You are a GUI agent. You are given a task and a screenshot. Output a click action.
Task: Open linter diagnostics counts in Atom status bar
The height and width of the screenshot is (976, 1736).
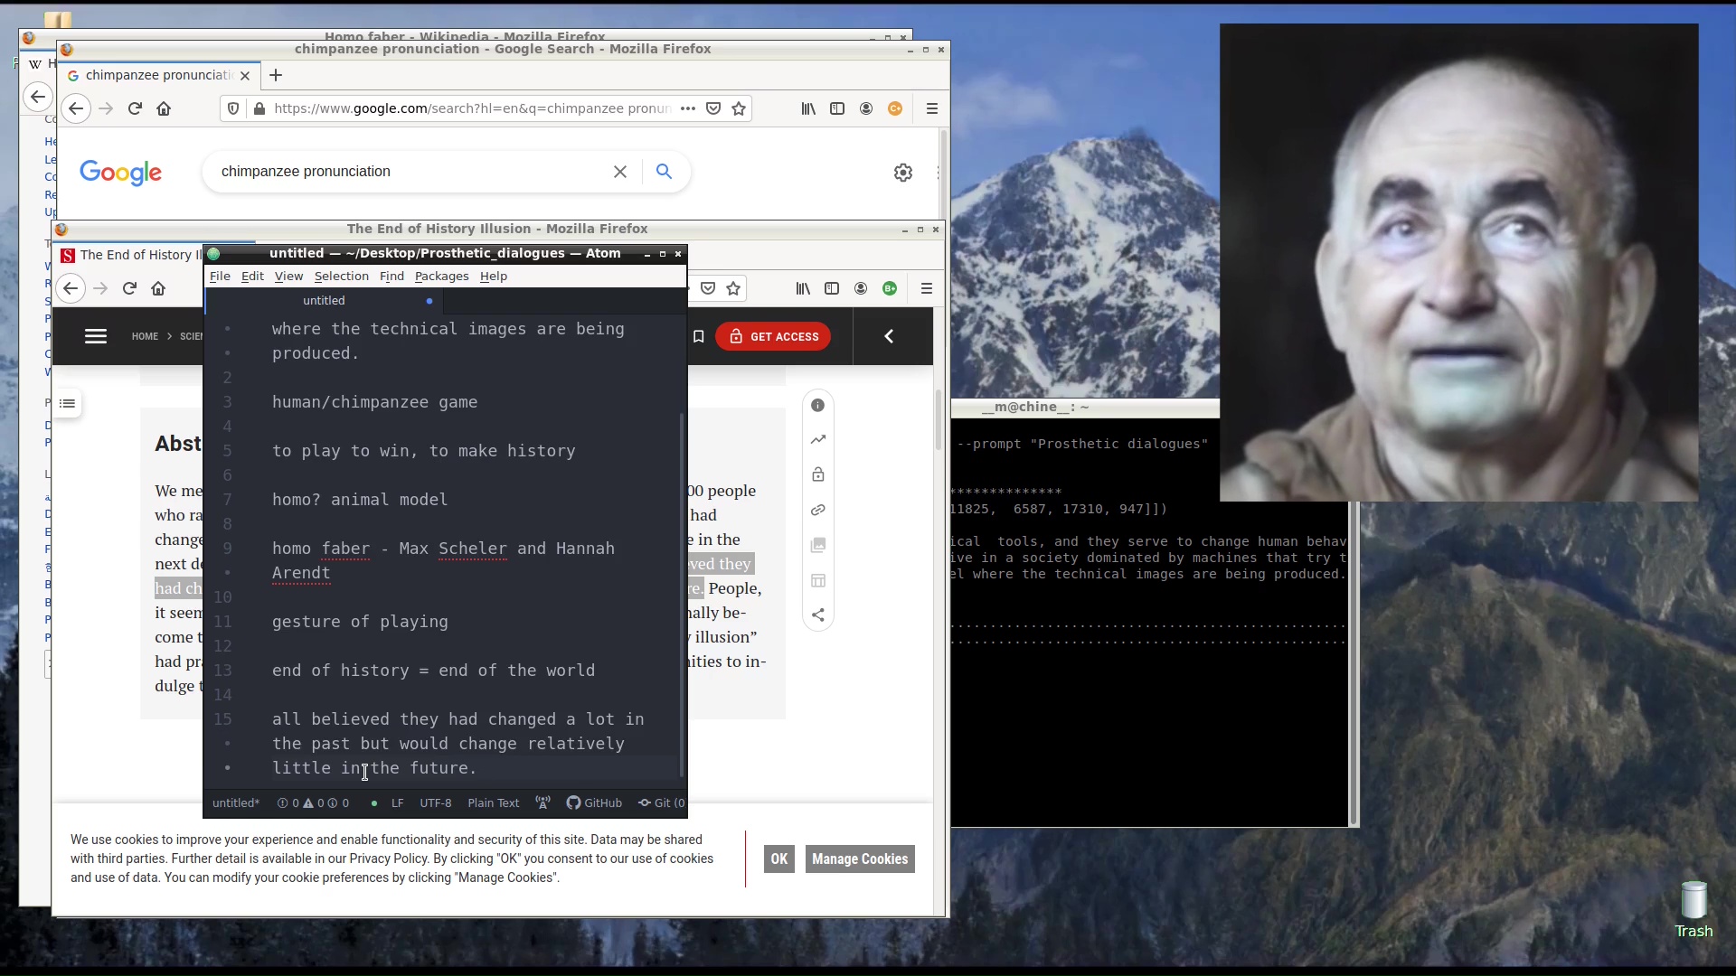pos(313,803)
